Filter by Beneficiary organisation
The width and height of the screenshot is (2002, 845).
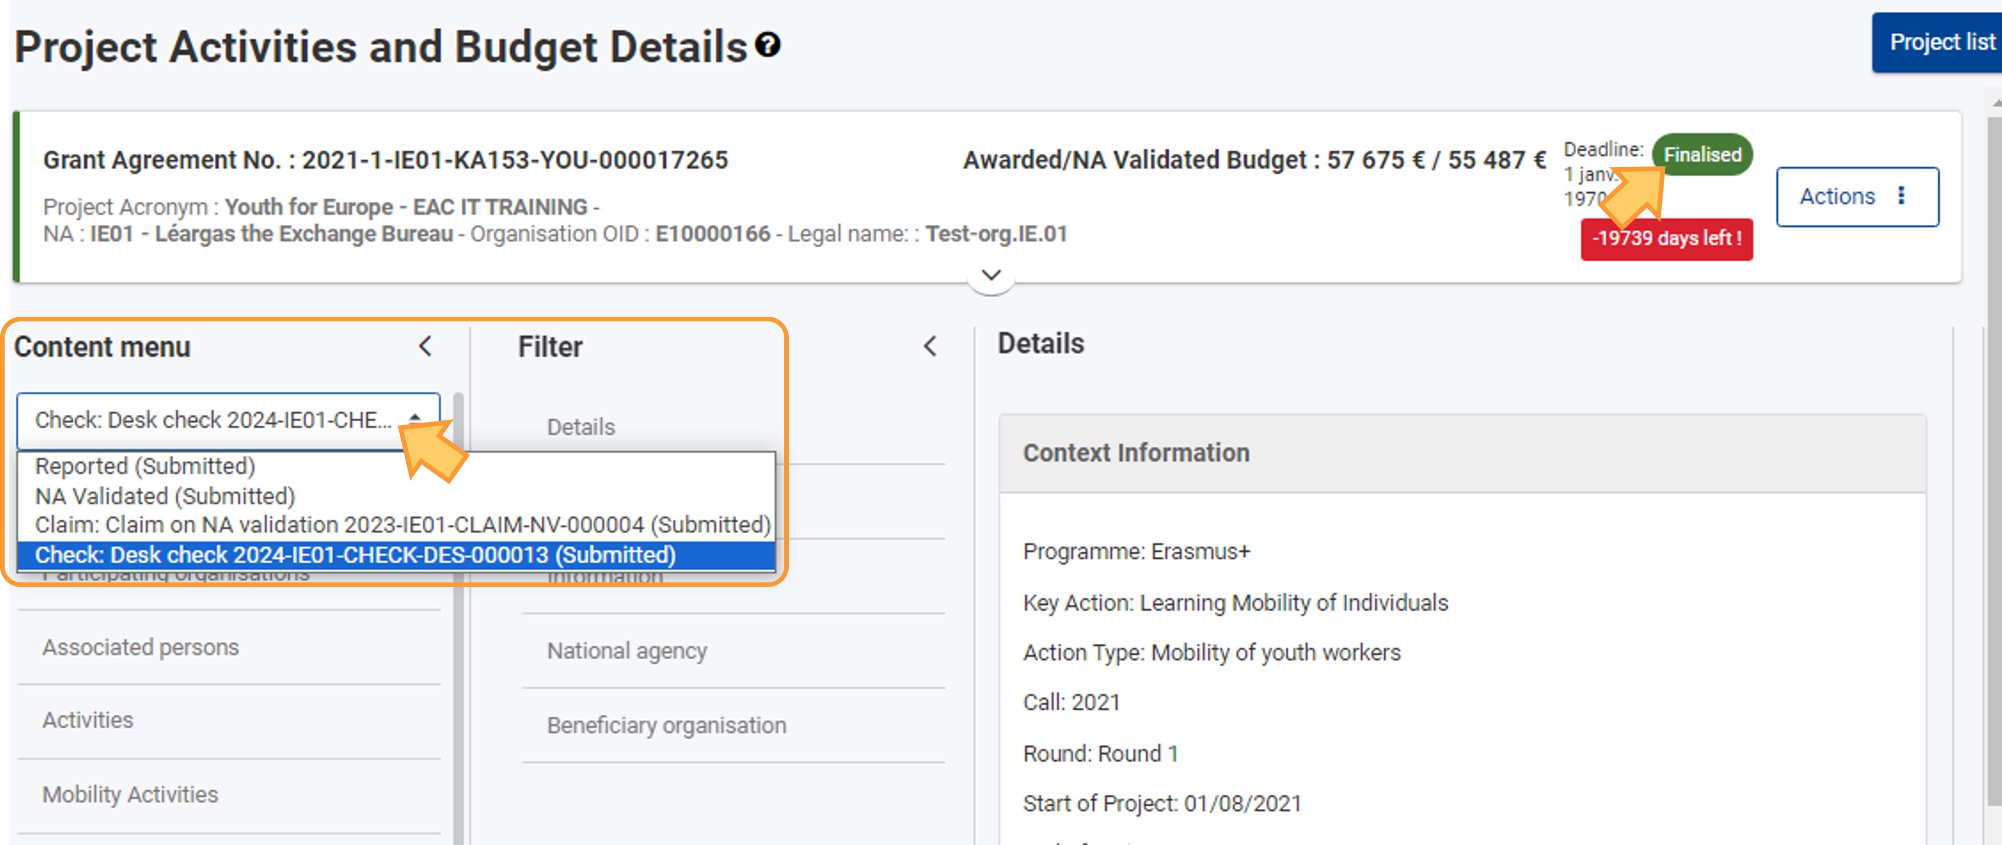666,725
